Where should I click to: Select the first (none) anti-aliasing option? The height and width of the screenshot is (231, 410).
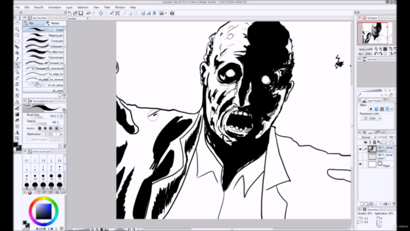click(x=40, y=128)
